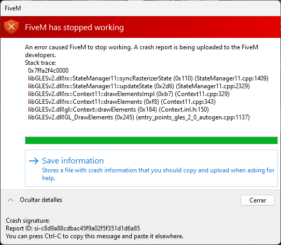Select the updateState stack trace line
Image resolution: width=281 pixels, height=245 pixels.
[x=139, y=86]
